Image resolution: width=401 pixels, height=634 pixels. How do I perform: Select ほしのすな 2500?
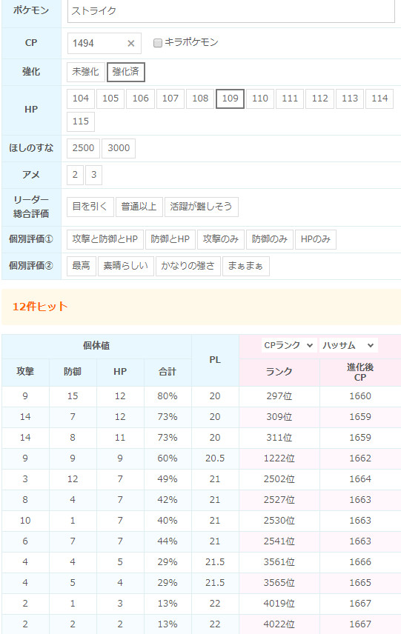pos(83,148)
